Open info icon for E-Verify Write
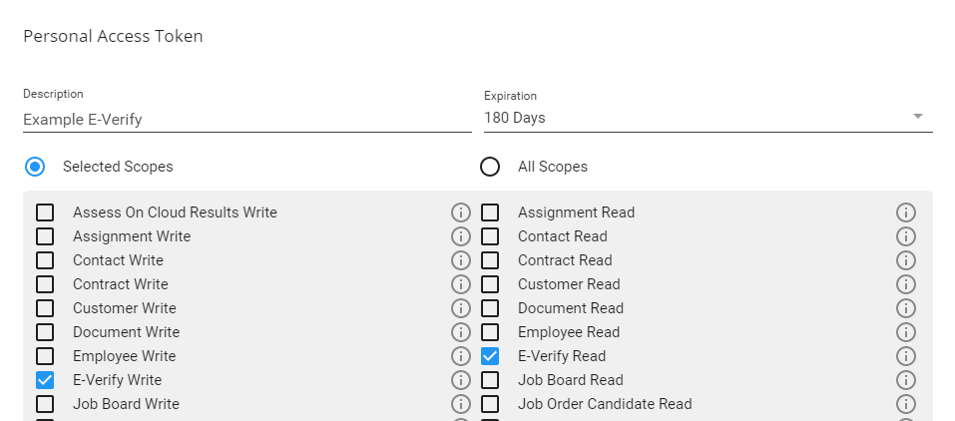The image size is (955, 421). click(461, 380)
